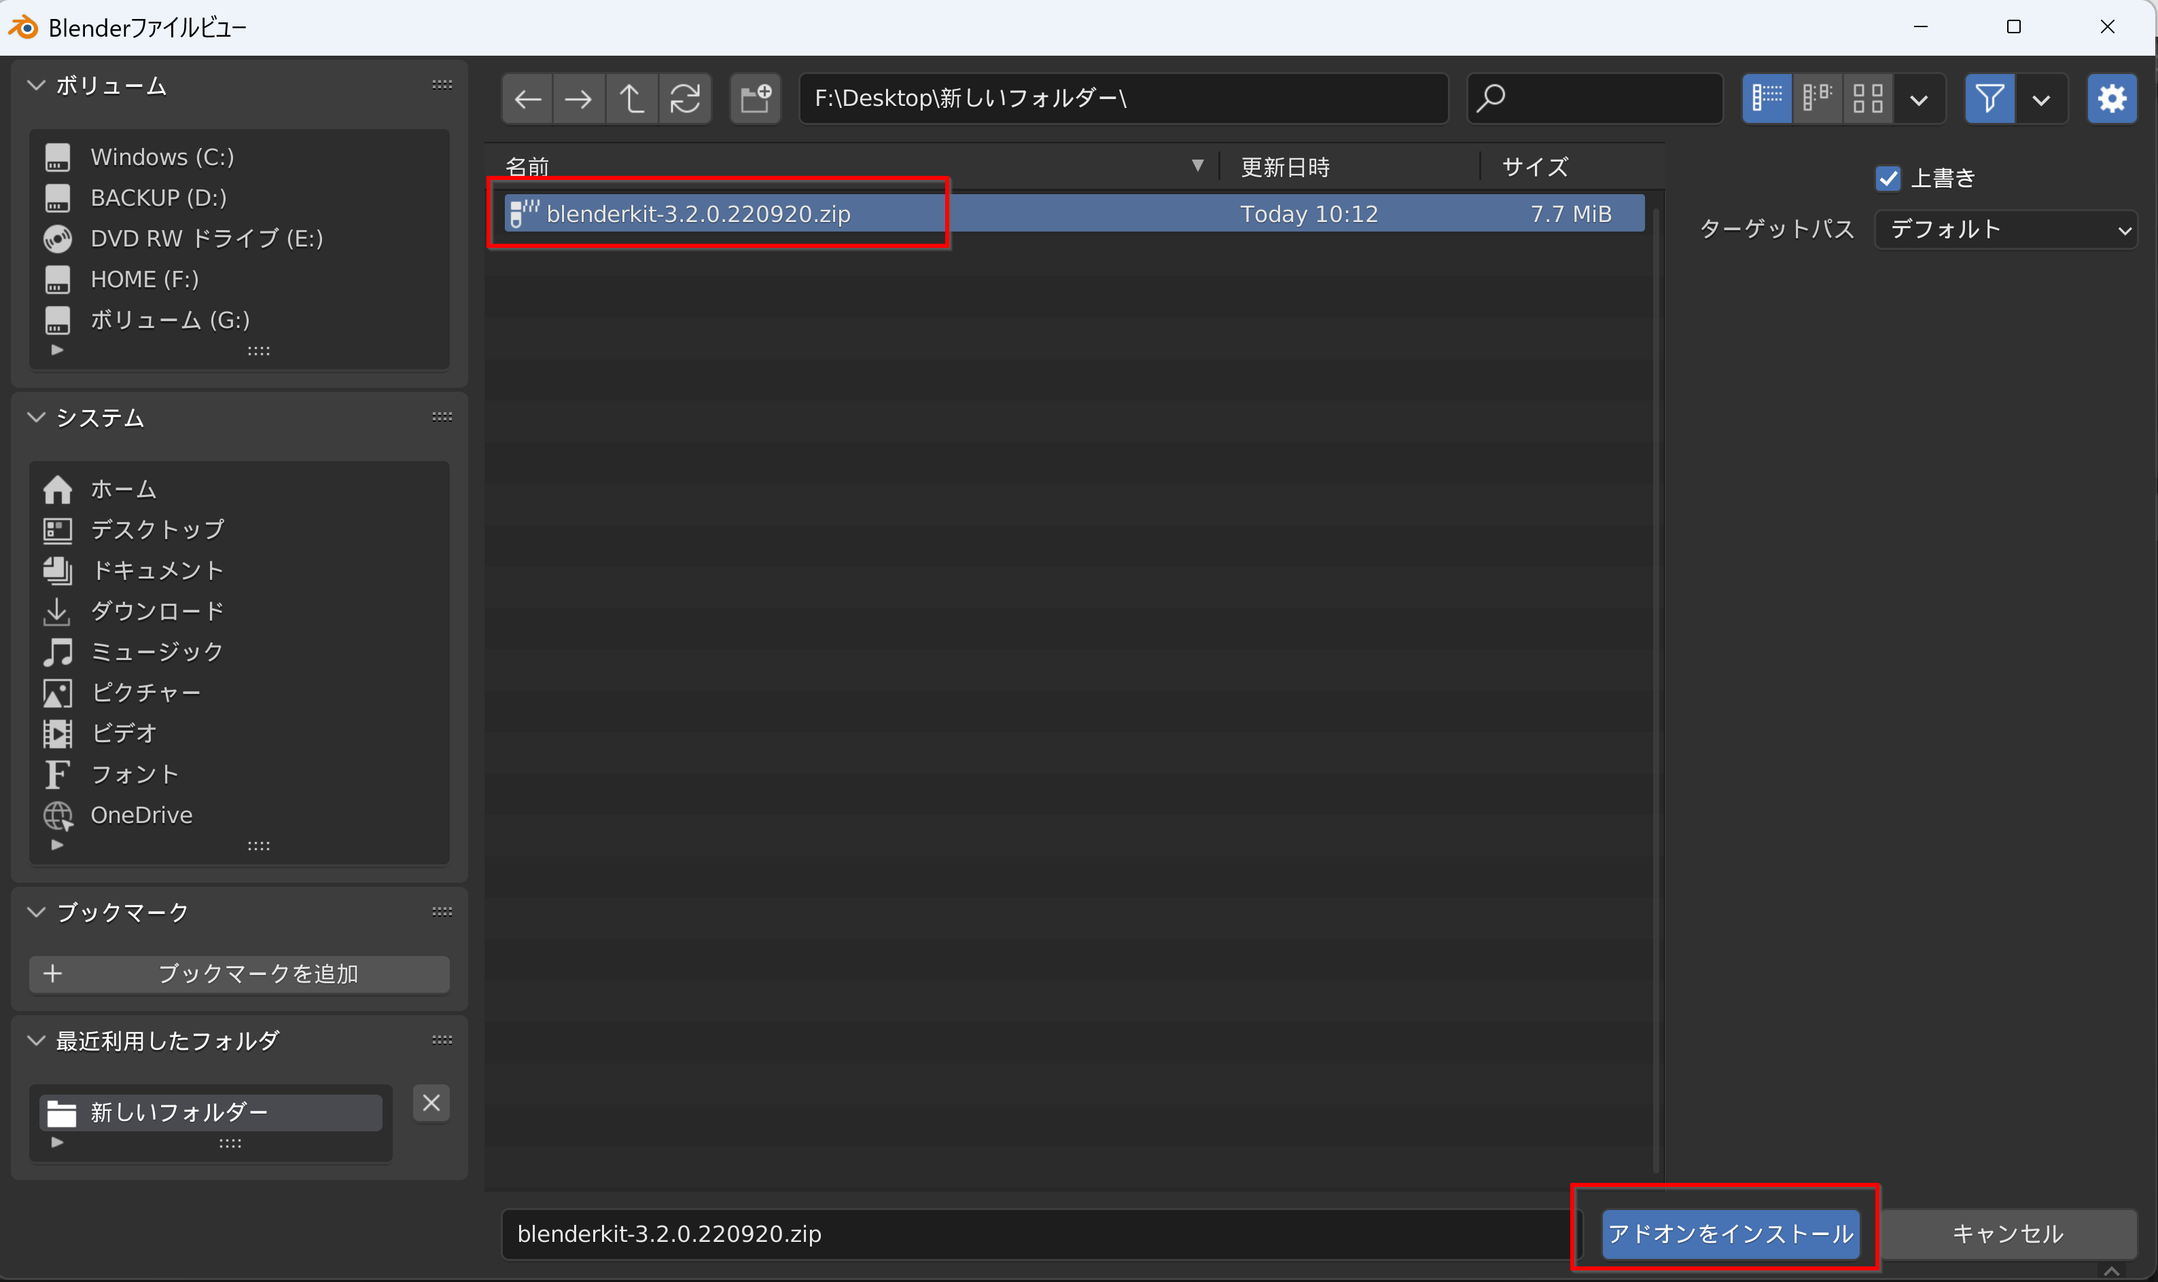Viewport: 2158px width, 1282px height.
Task: Go to OneDrive location
Action: pos(239,815)
